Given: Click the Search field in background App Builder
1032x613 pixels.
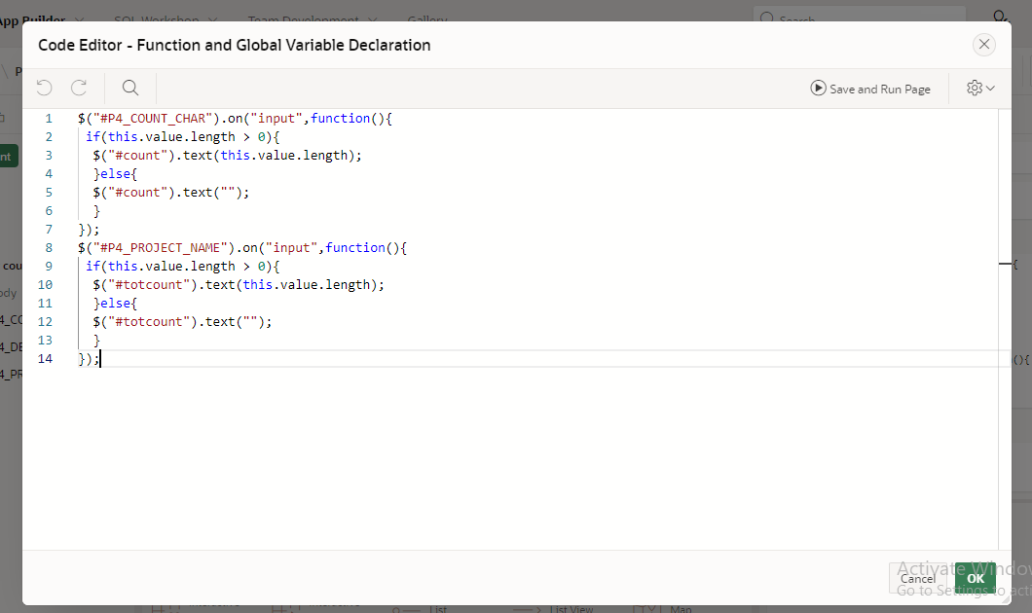Looking at the screenshot, I should [x=860, y=18].
